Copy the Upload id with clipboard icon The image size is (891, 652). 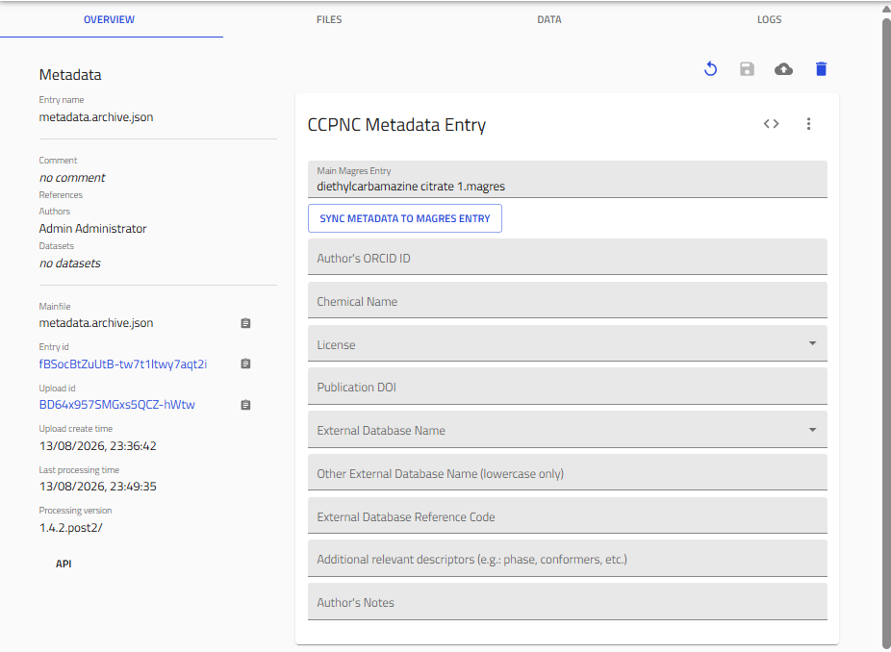pos(245,405)
